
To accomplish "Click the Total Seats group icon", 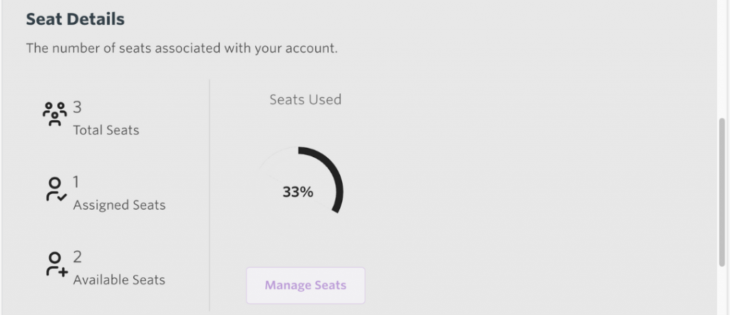I will (55, 114).
